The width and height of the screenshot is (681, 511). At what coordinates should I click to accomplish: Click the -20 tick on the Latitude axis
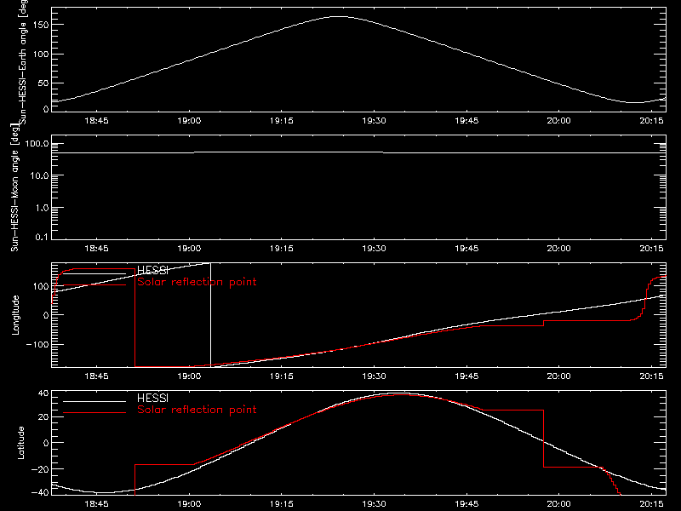[41, 469]
